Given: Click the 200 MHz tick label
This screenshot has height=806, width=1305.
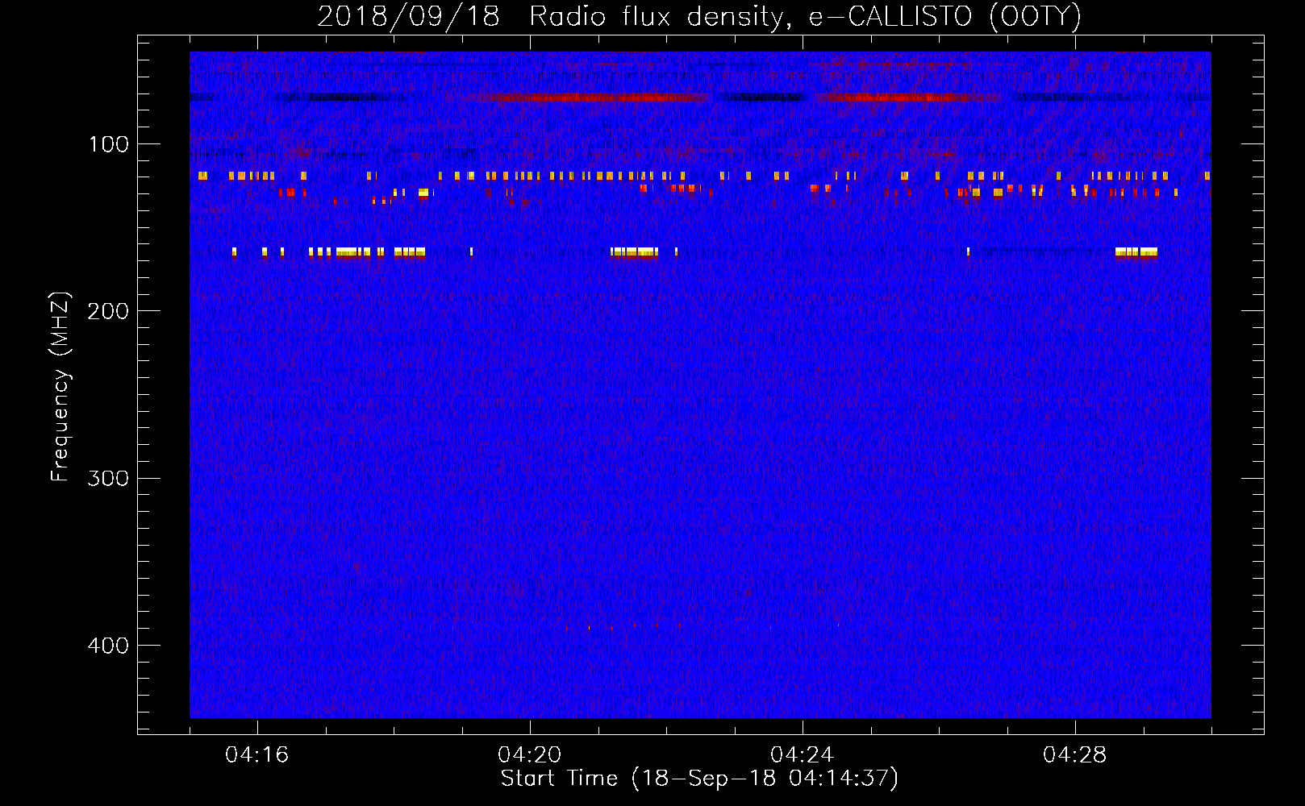Looking at the screenshot, I should (109, 311).
